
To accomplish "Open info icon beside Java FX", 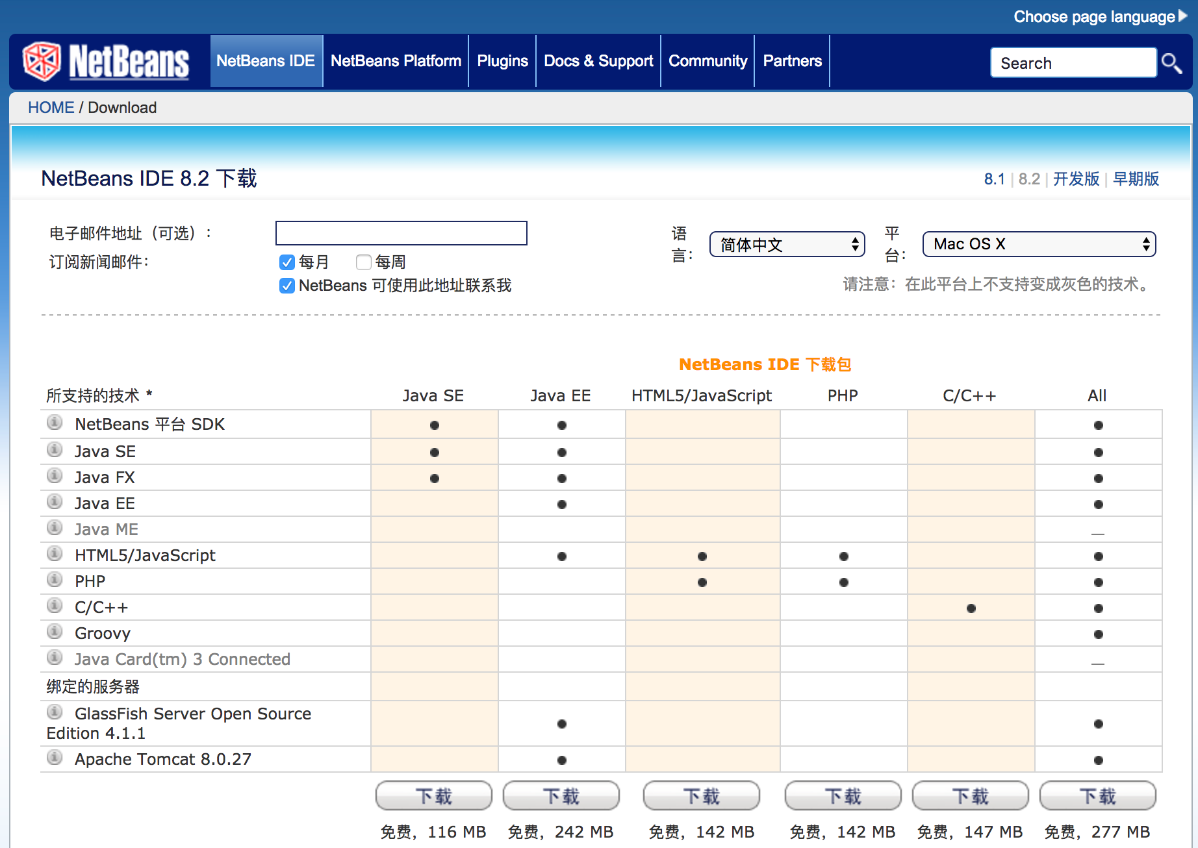I will point(55,476).
